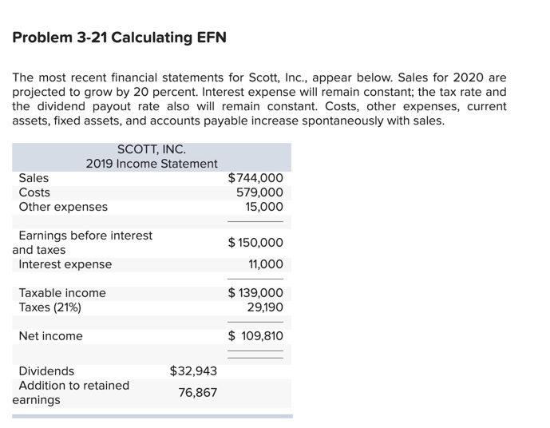
Task: Click the 579,000 costs value
Action: point(259,192)
